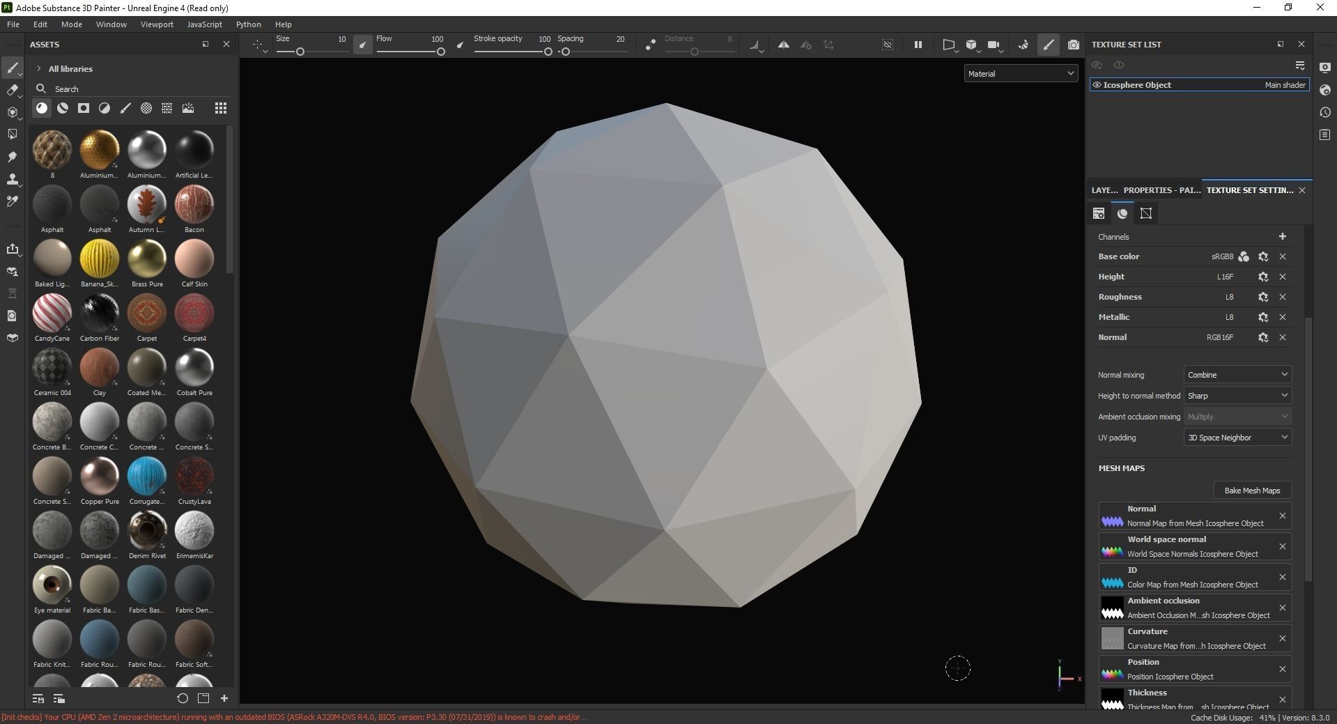Add a new channel with plus
The image size is (1337, 724).
1282,236
